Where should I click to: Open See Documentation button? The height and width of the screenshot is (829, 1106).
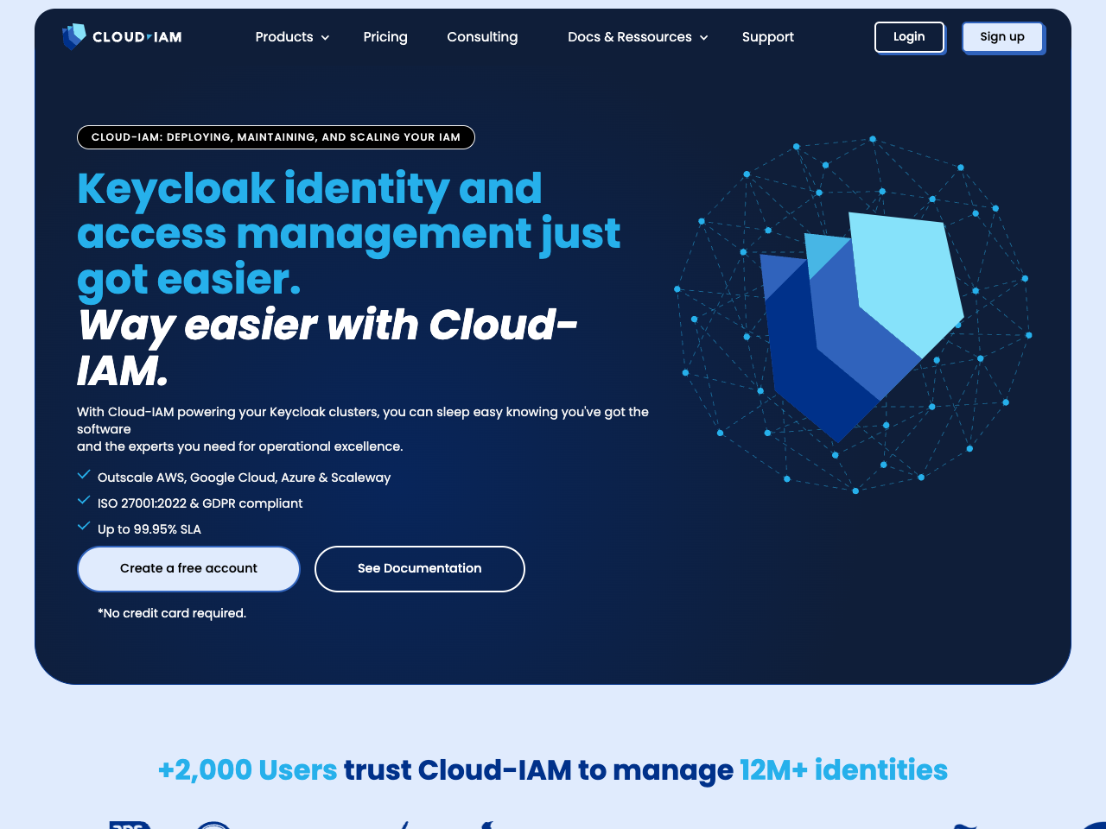(420, 569)
